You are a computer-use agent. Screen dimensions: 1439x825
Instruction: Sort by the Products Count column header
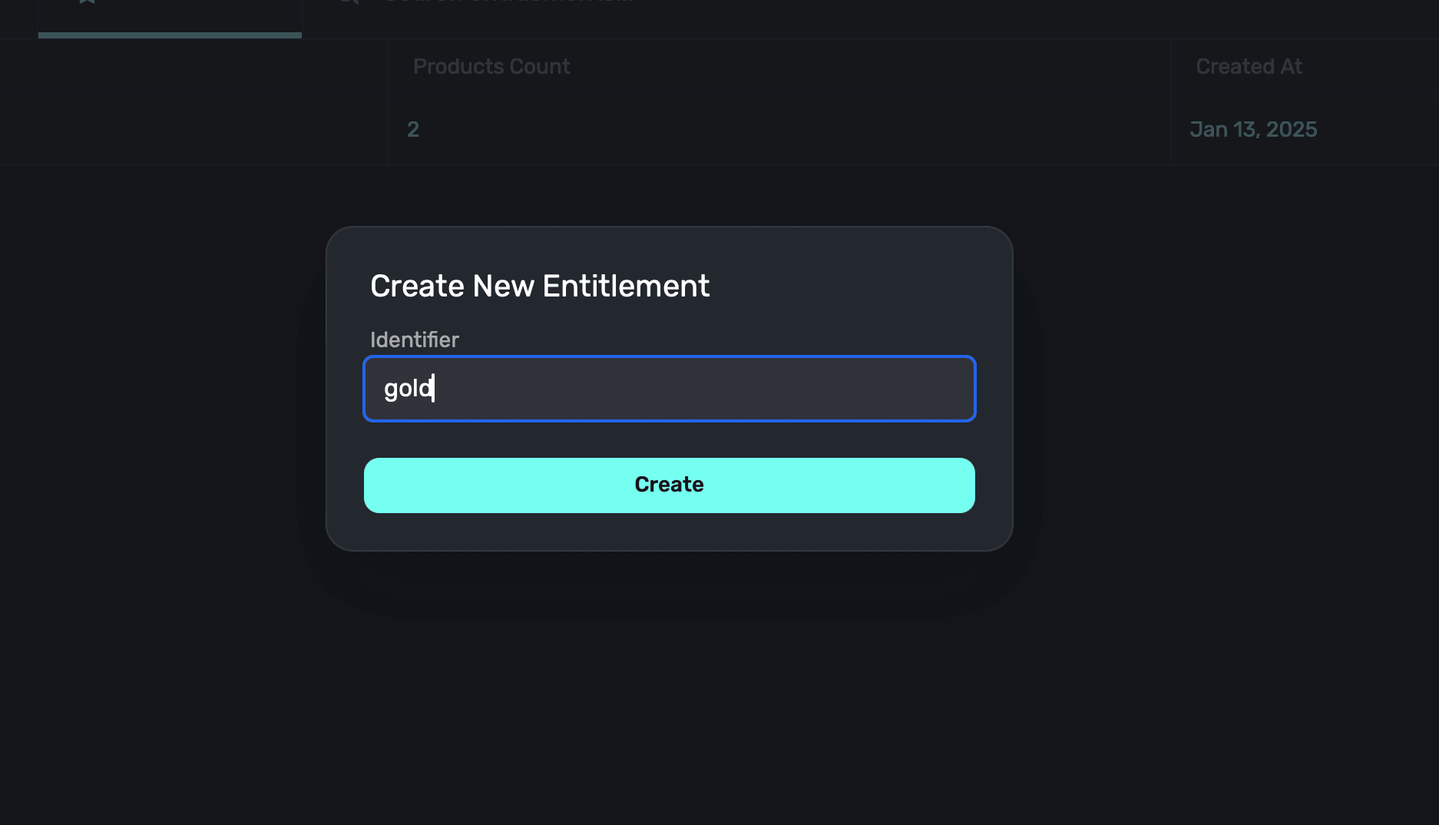click(x=491, y=67)
